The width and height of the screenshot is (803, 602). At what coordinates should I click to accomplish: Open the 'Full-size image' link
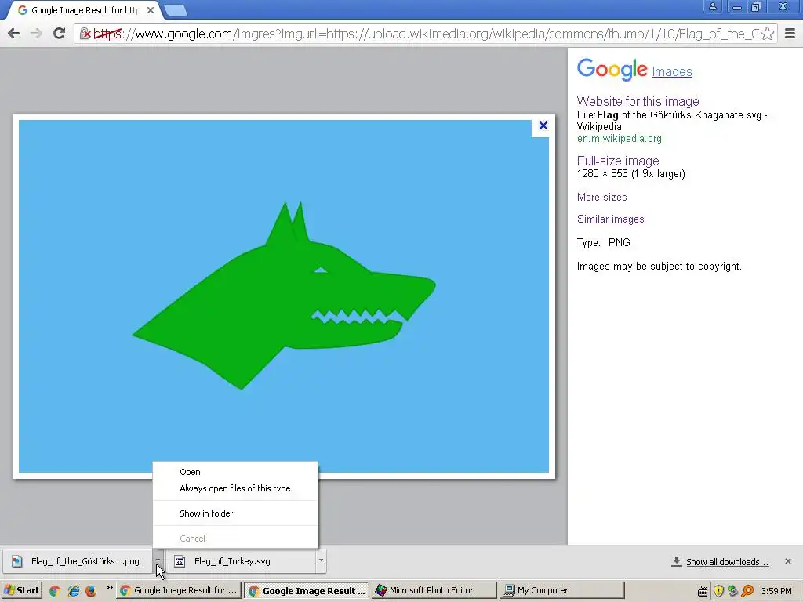(618, 161)
